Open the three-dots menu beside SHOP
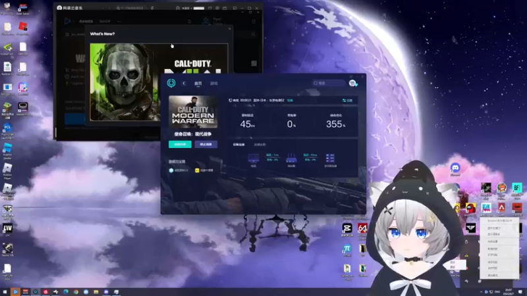The height and width of the screenshot is (296, 527). (x=119, y=22)
